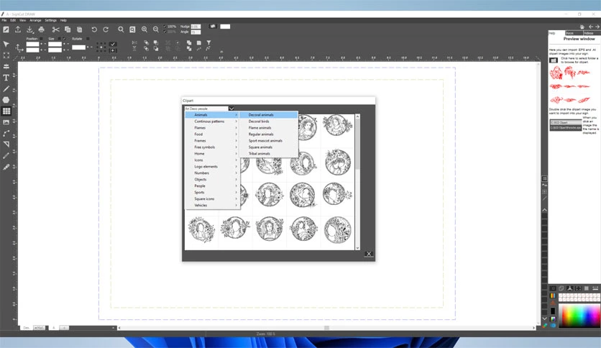Select the Clipart grid tool
The height and width of the screenshot is (348, 601).
6,111
